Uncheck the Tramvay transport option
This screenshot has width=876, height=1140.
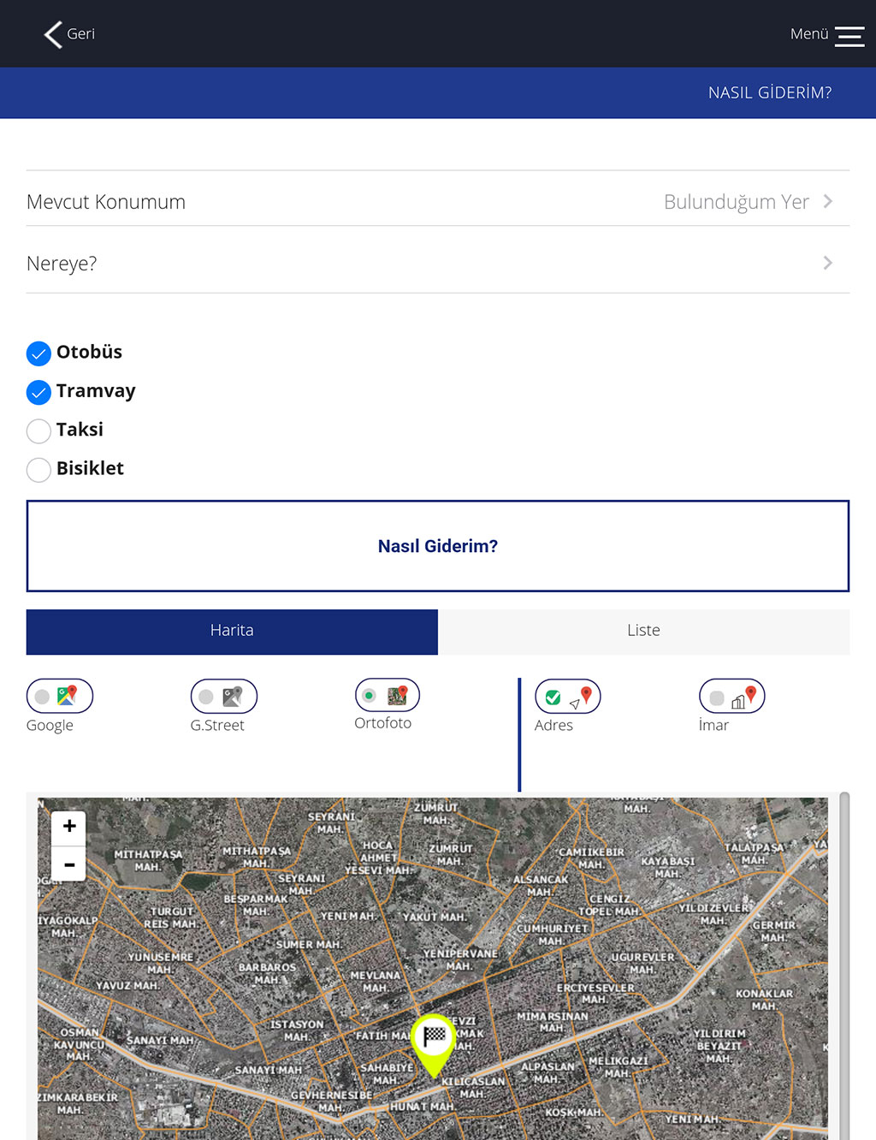coord(38,392)
